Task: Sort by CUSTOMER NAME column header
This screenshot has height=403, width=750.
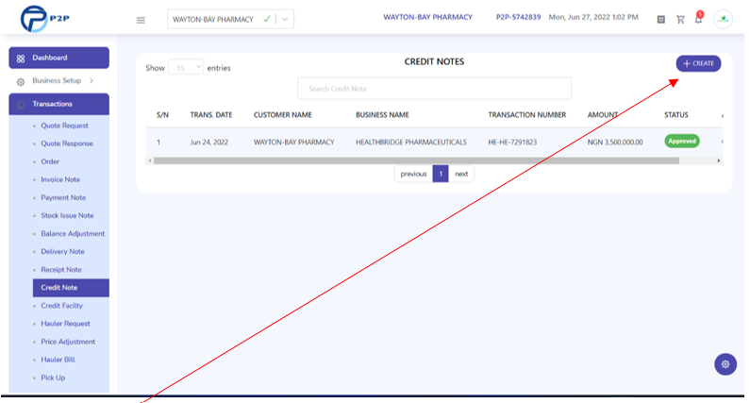Action: tap(283, 115)
